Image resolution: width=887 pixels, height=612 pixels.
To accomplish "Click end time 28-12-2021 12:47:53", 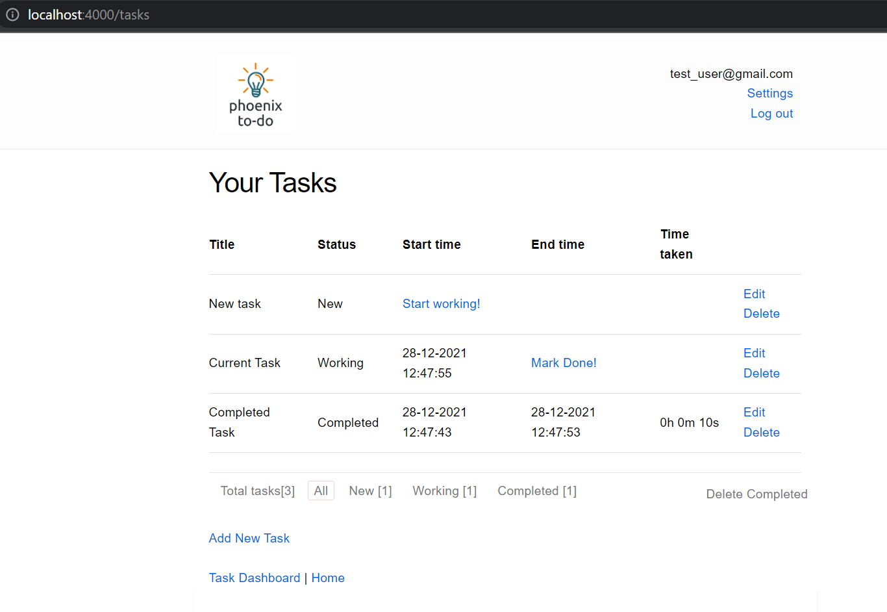I will click(563, 422).
